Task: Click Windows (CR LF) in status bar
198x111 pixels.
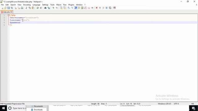Action: 164,104
